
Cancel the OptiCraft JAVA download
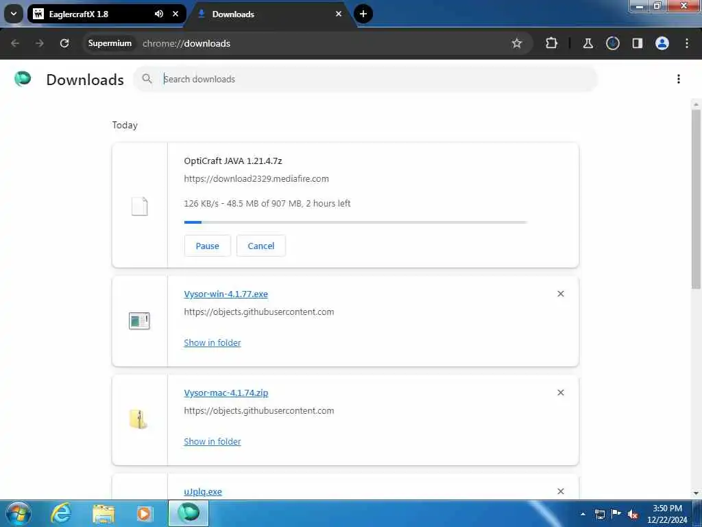(x=261, y=246)
